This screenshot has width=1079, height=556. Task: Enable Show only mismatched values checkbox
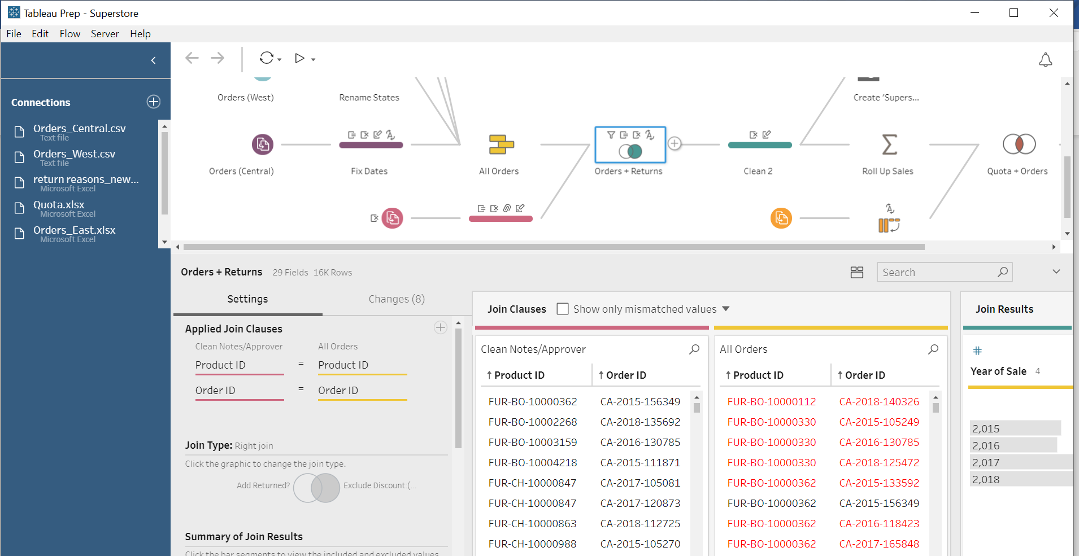[563, 309]
